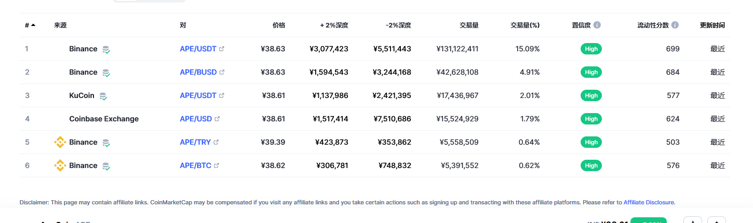Image resolution: width=753 pixels, height=223 pixels.
Task: Sort by the +2%深度 column header
Action: [x=334, y=25]
